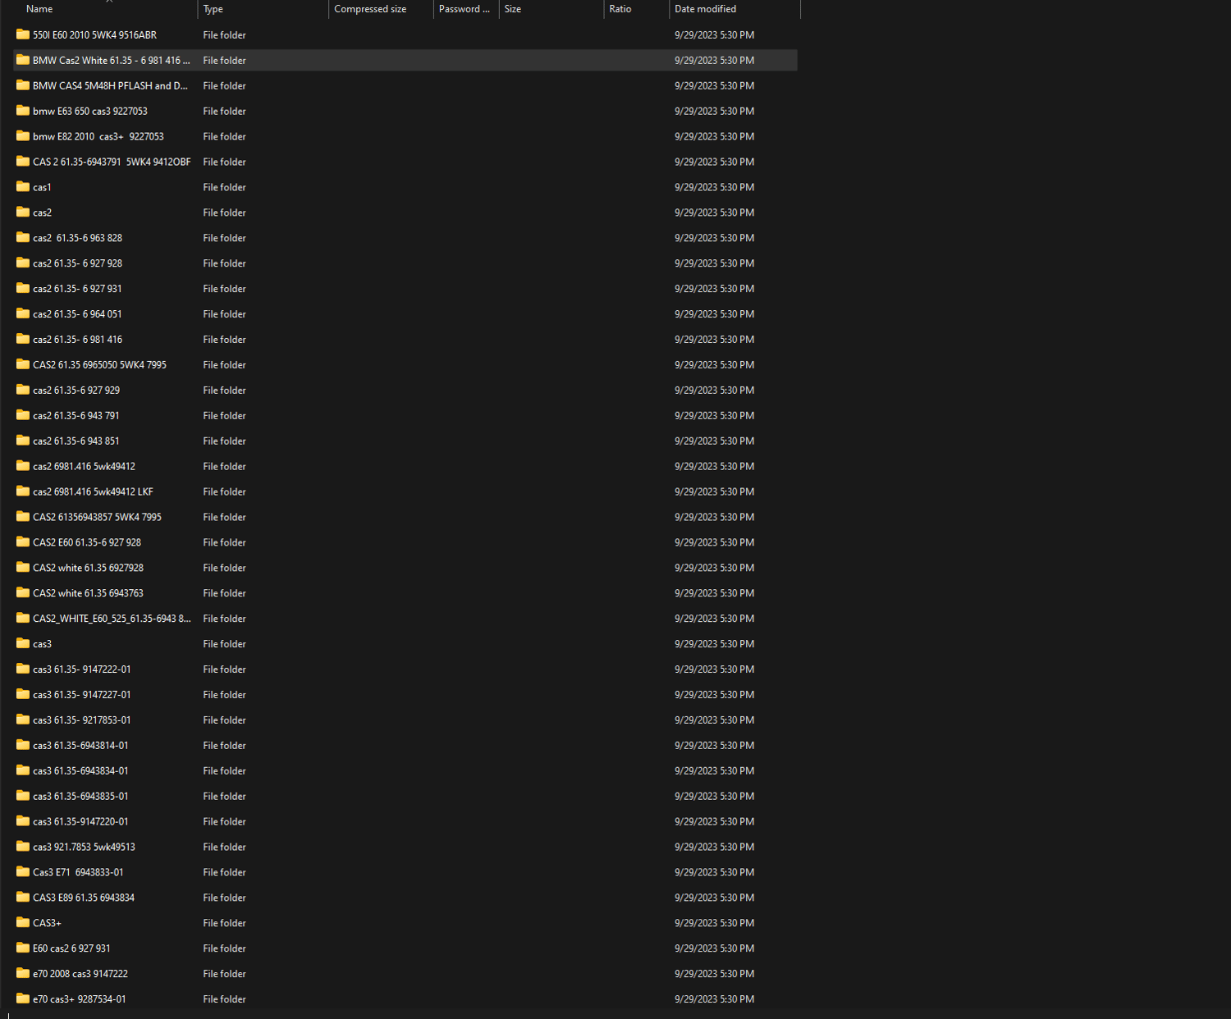The height and width of the screenshot is (1019, 1231).
Task: Click folder icon of cas2 61.35- 6 981 416
Action: 23,340
